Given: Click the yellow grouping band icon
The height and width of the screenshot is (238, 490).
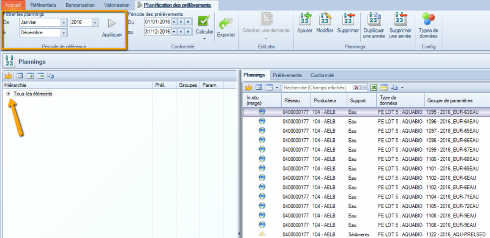Looking at the screenshot, I should (384, 87).
